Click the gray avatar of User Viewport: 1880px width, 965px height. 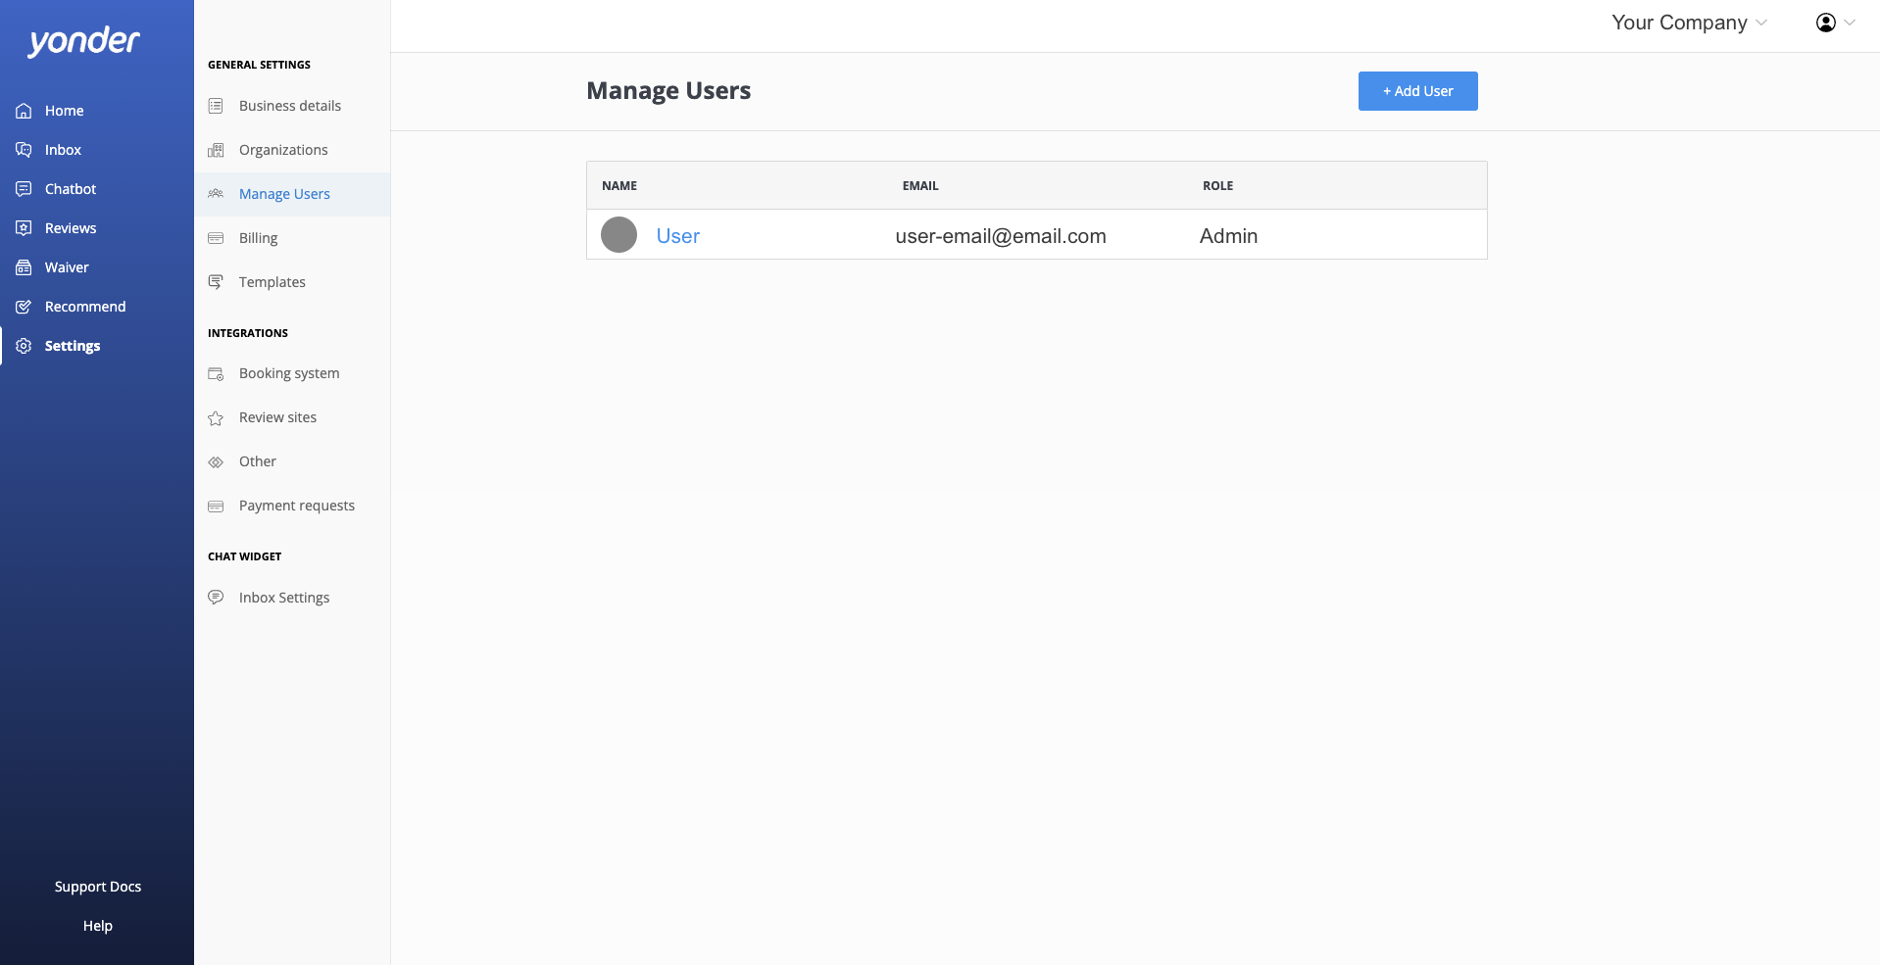pyautogui.click(x=618, y=235)
